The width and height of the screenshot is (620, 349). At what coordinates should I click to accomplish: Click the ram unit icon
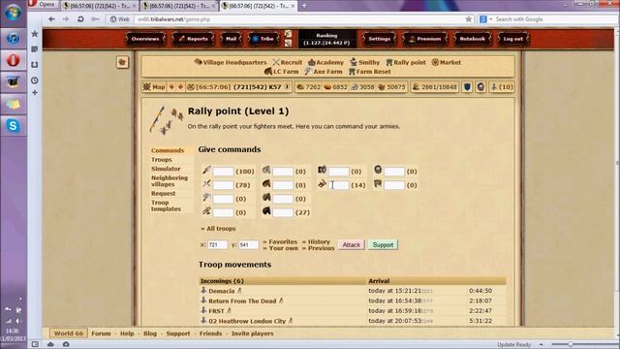click(323, 171)
